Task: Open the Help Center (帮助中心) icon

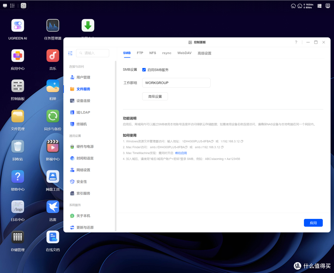Action: (18, 177)
